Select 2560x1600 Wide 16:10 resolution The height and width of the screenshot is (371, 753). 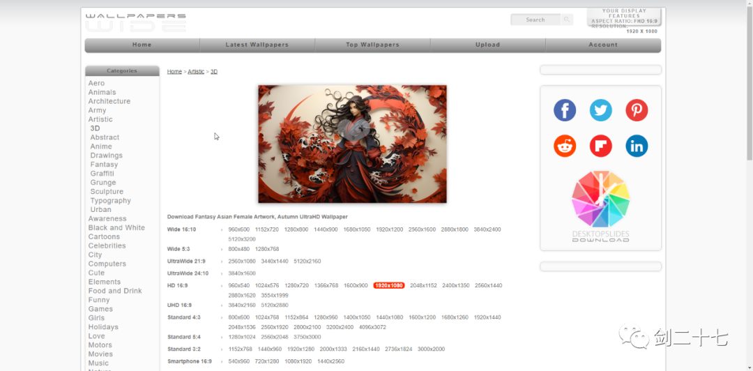422,229
